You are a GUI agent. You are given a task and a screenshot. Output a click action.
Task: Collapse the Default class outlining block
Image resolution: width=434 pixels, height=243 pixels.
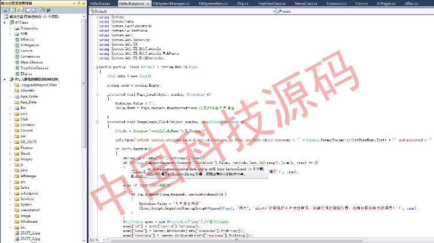point(97,67)
